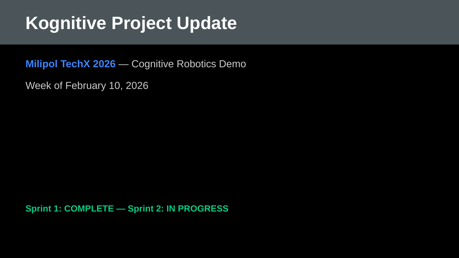Click the green "Sprint 2:" label
This screenshot has width=459, height=258.
(x=146, y=208)
